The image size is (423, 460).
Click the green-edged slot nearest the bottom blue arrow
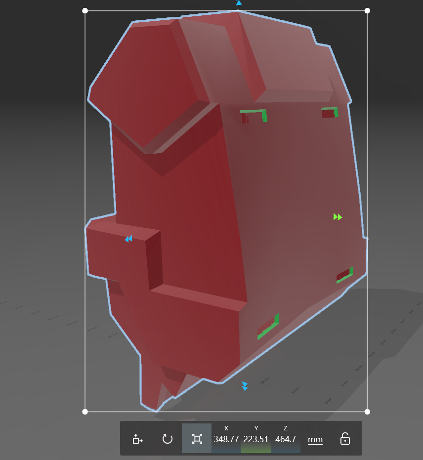click(268, 327)
